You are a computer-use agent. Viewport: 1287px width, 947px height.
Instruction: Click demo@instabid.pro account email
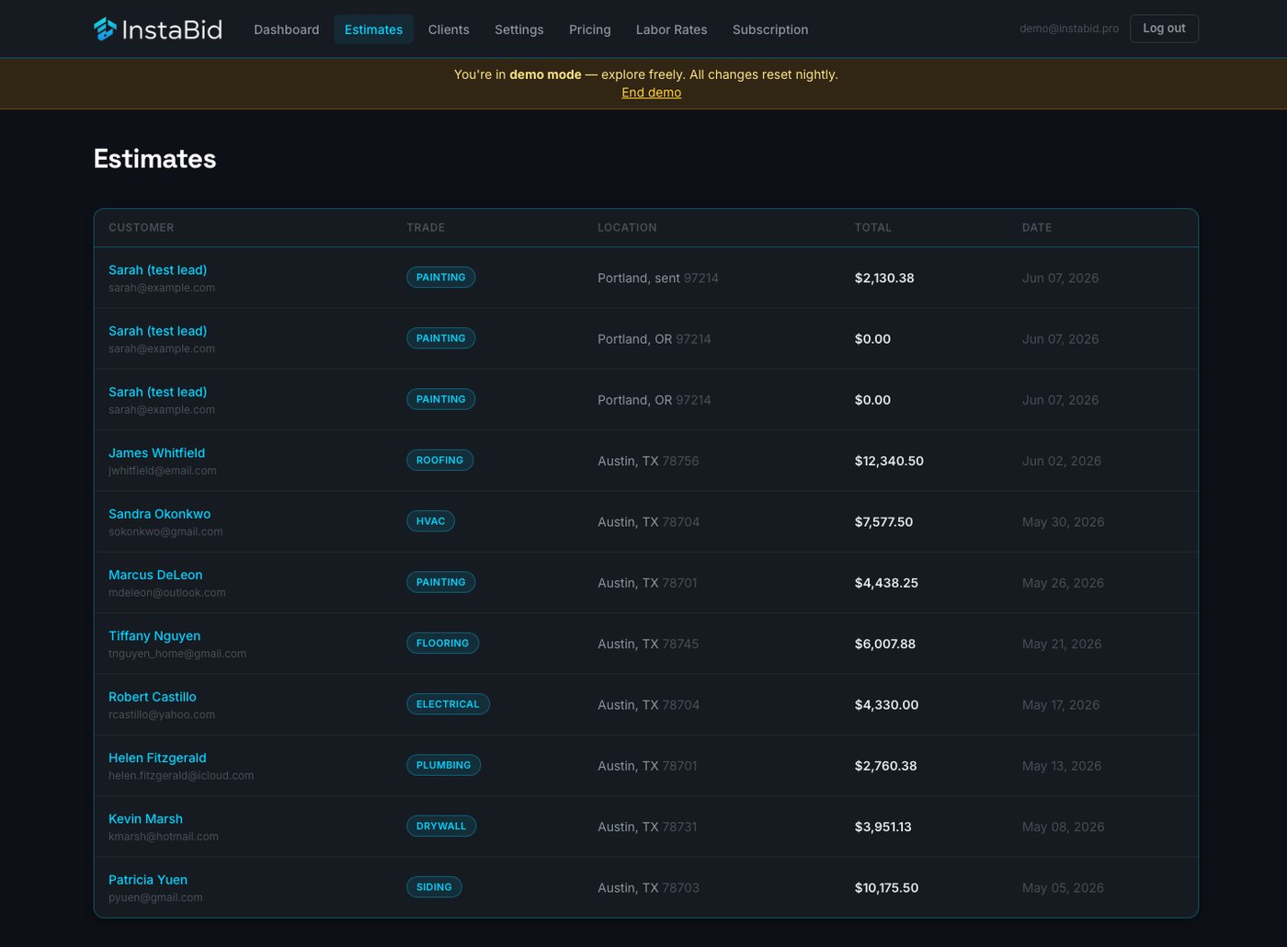1069,29
